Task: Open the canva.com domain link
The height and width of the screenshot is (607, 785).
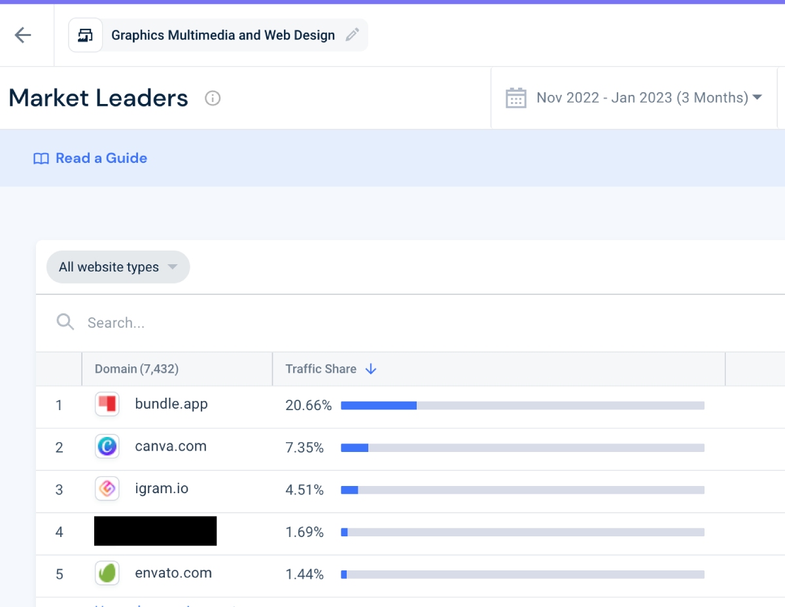Action: (171, 447)
